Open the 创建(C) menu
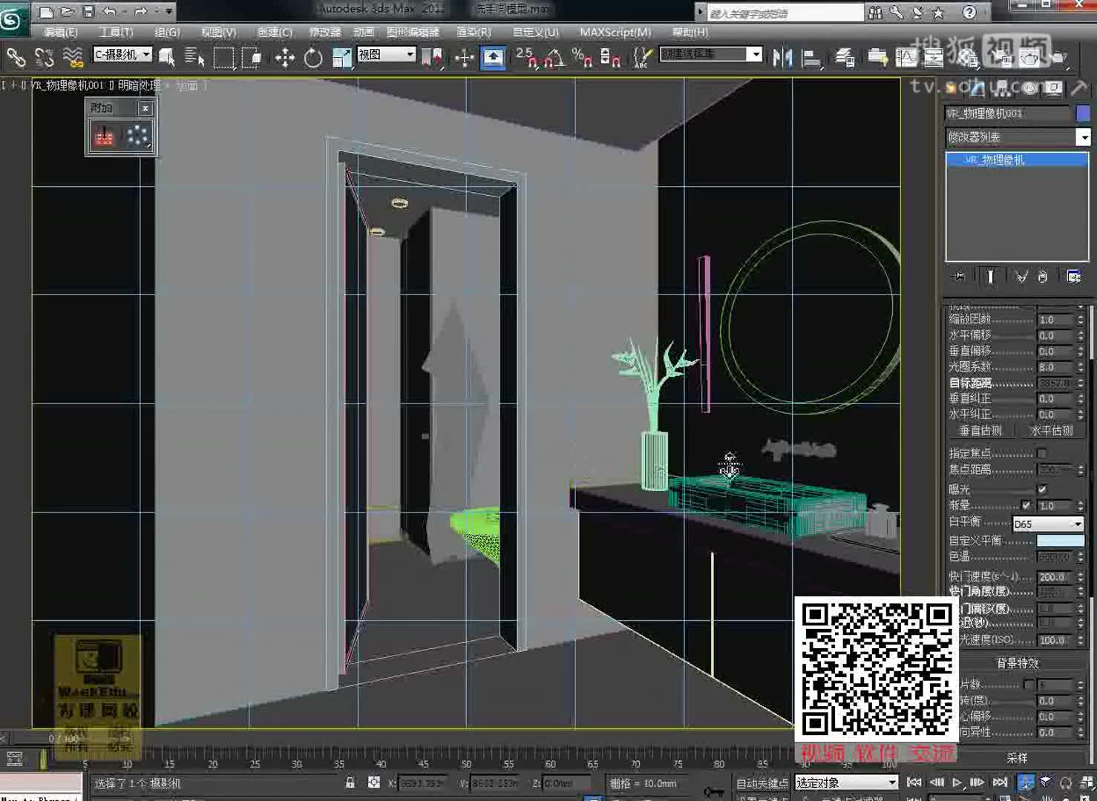1097x801 pixels. point(275,32)
